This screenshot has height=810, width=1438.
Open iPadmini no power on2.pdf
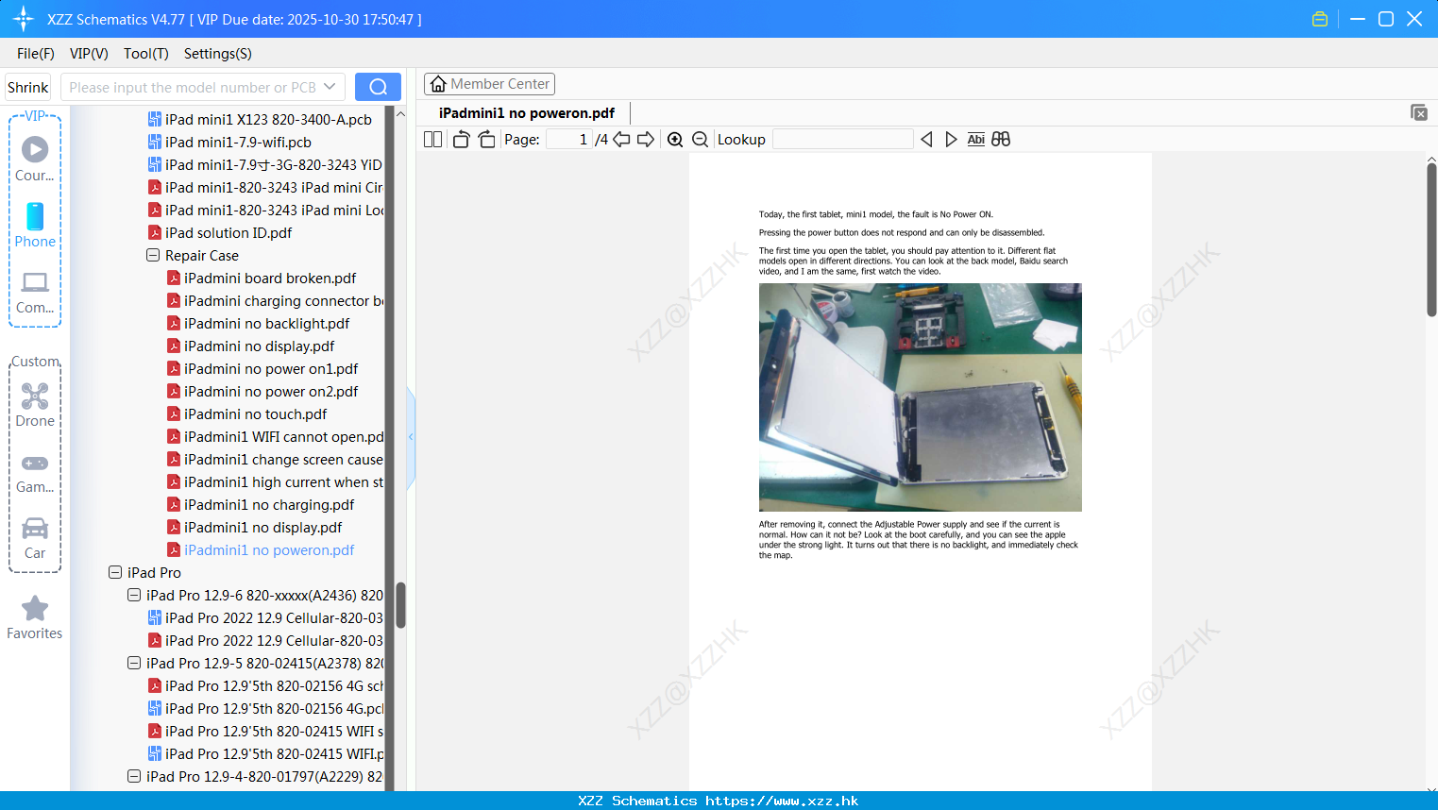click(x=271, y=392)
